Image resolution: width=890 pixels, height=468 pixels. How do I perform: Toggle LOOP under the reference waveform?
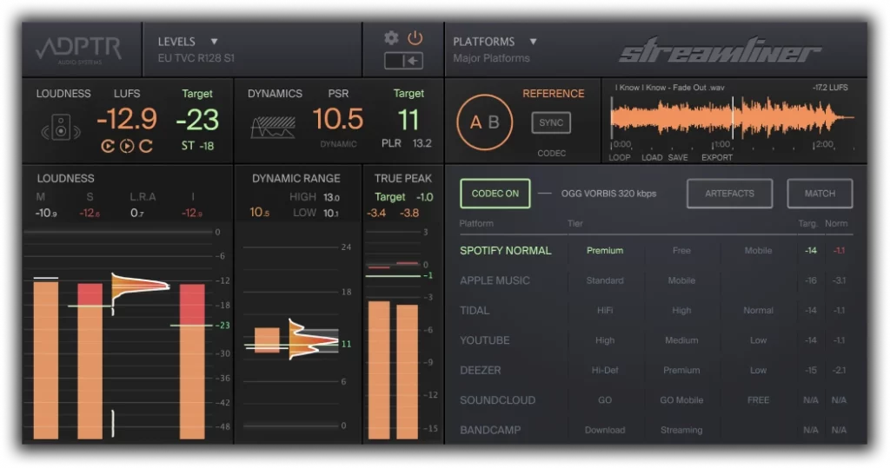click(619, 158)
